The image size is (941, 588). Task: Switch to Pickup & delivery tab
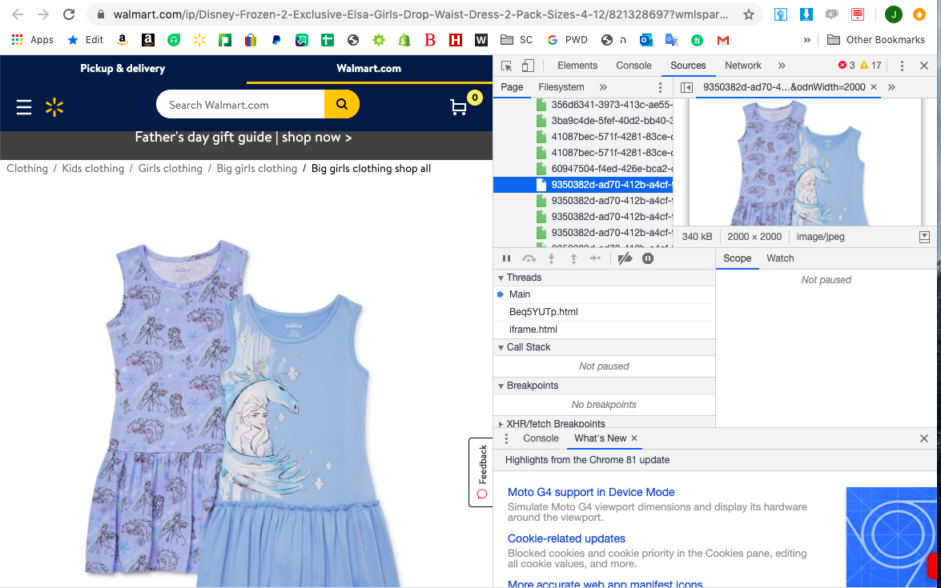pyautogui.click(x=123, y=69)
